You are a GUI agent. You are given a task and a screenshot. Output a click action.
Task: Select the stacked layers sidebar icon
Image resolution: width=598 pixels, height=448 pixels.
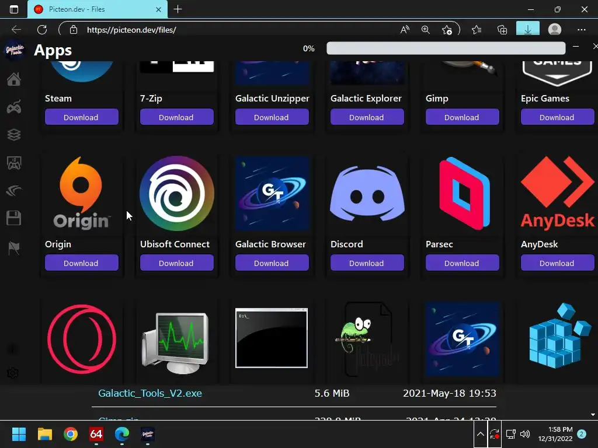(x=14, y=135)
